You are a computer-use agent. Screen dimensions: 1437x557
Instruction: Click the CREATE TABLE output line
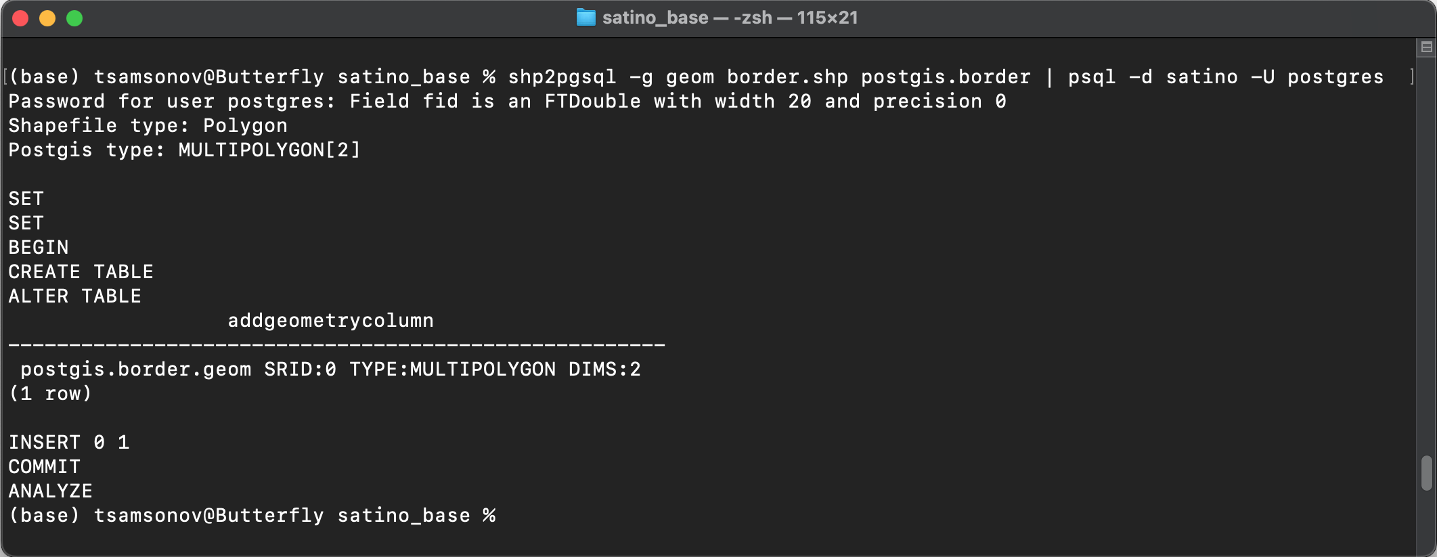81,272
